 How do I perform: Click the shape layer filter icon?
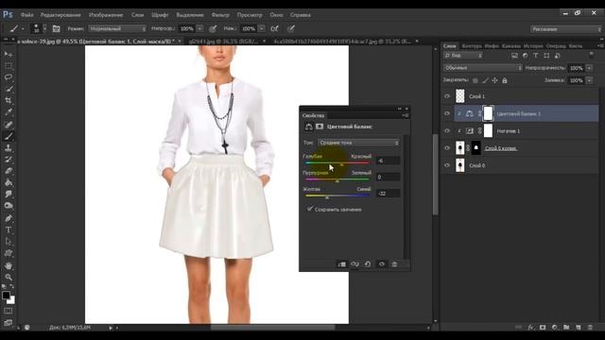tap(546, 56)
